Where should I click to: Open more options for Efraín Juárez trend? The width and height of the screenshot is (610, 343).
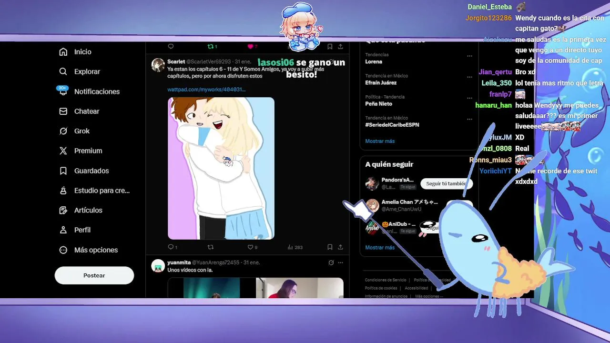point(469,77)
